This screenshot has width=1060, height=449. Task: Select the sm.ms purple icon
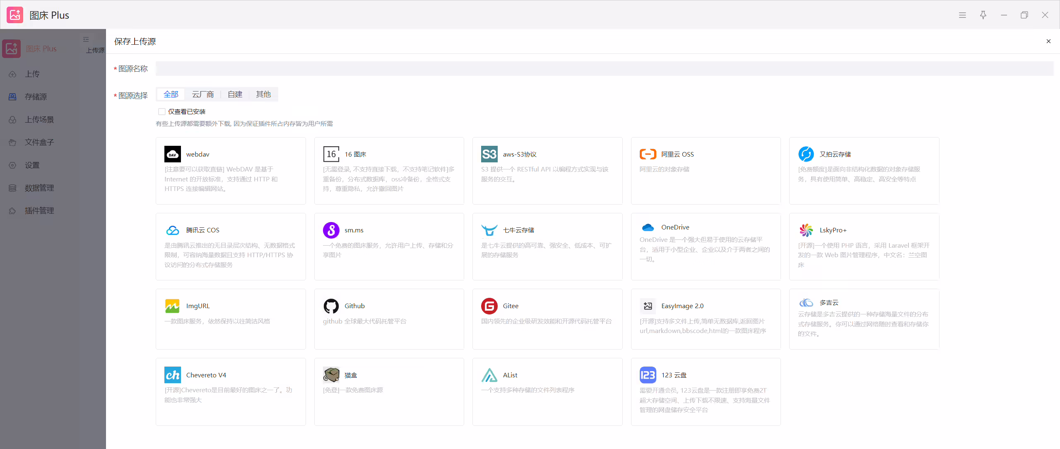[331, 230]
